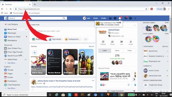172x97 pixels.
Task: Click the Facebook logo icon
Action: [6, 18]
